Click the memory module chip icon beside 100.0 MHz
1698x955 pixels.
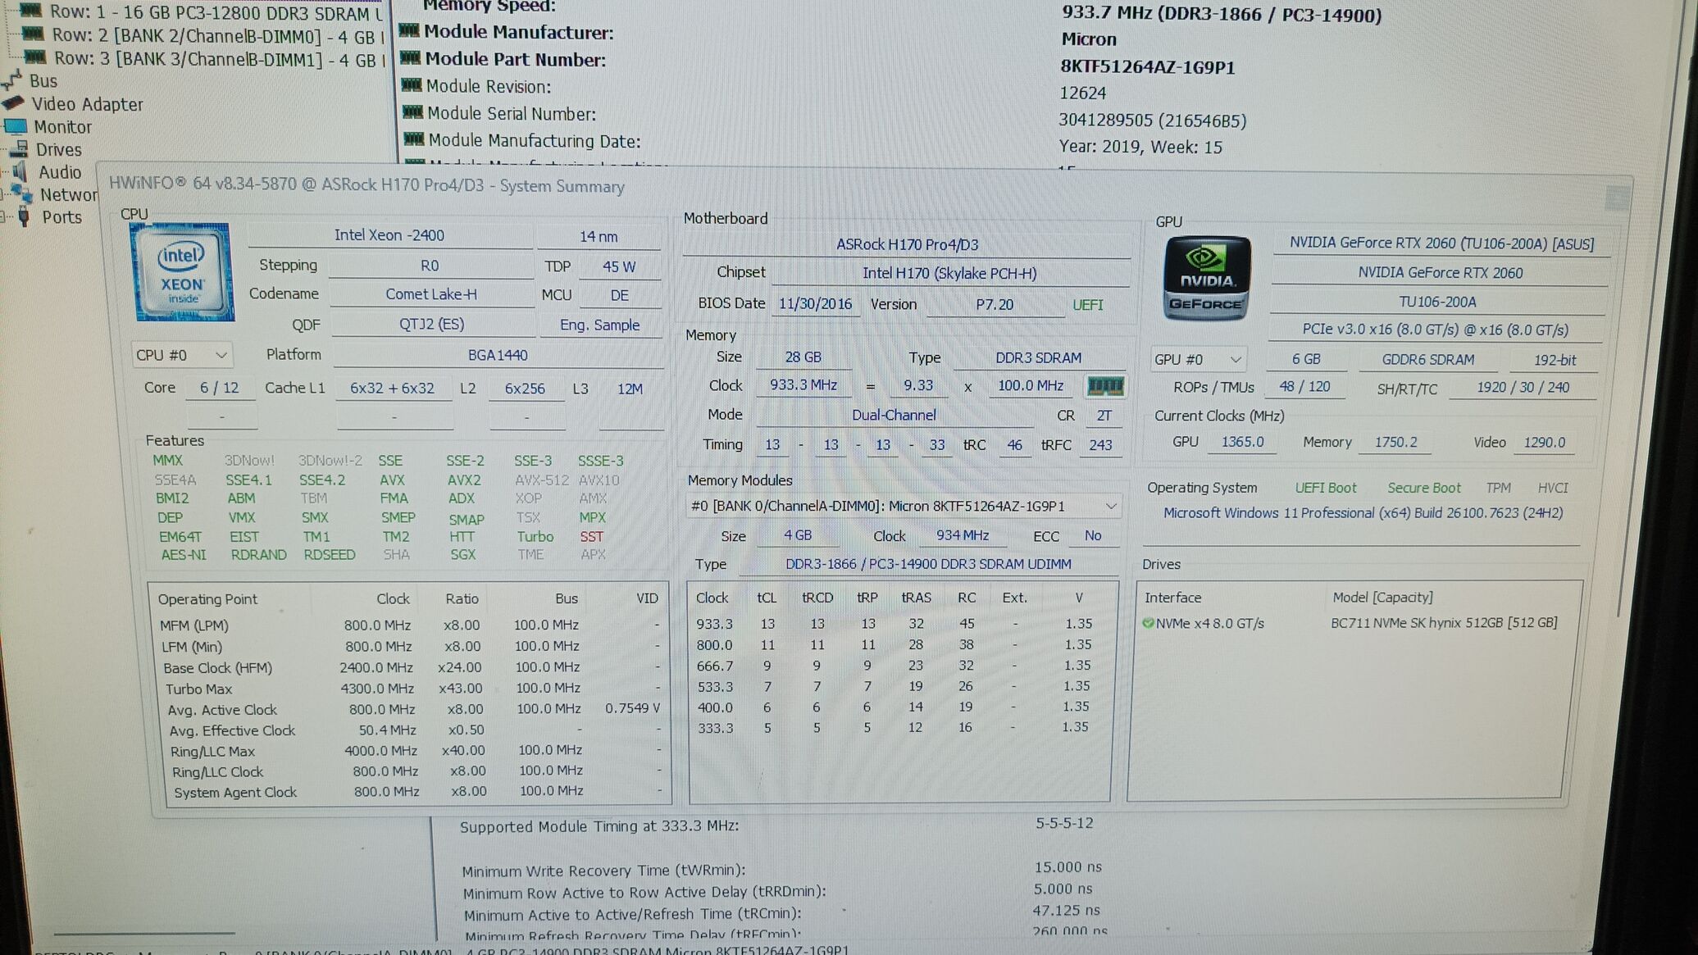[1104, 386]
